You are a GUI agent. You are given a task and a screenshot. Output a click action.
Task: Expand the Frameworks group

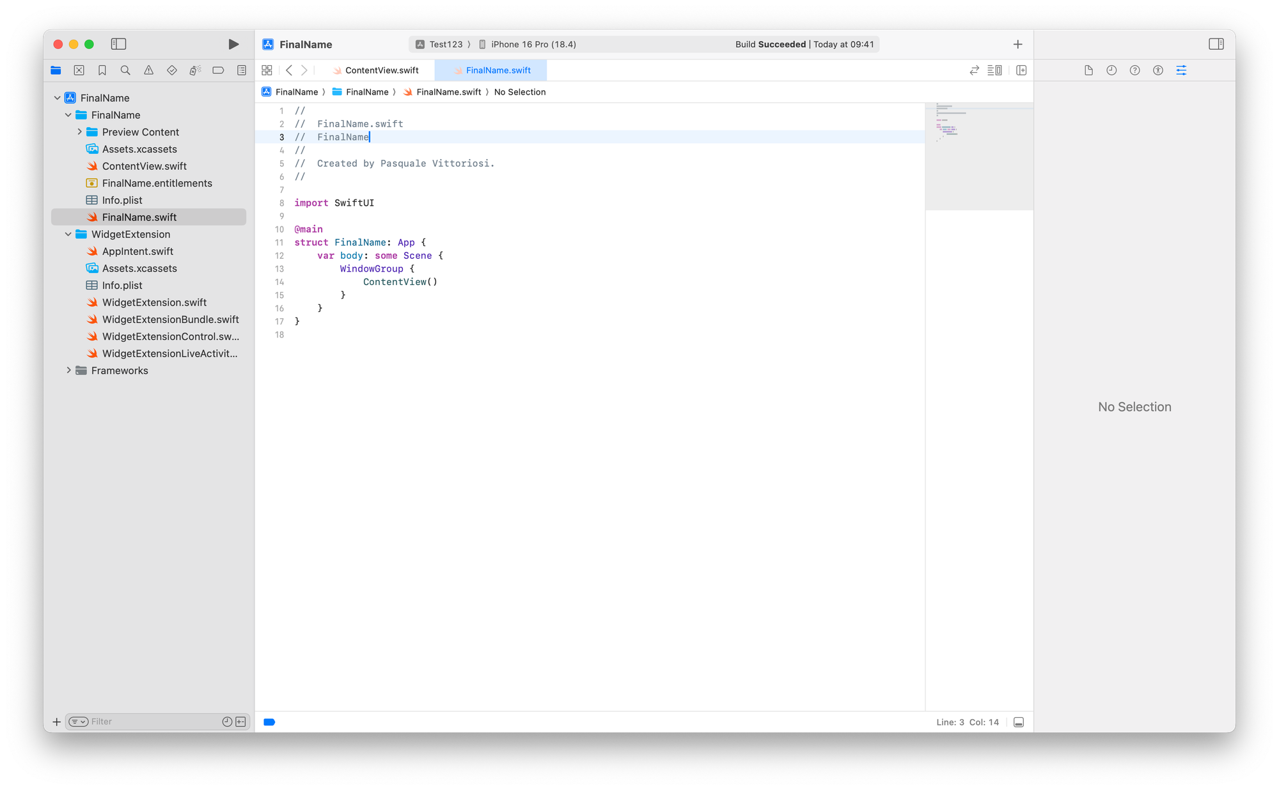pyautogui.click(x=68, y=370)
